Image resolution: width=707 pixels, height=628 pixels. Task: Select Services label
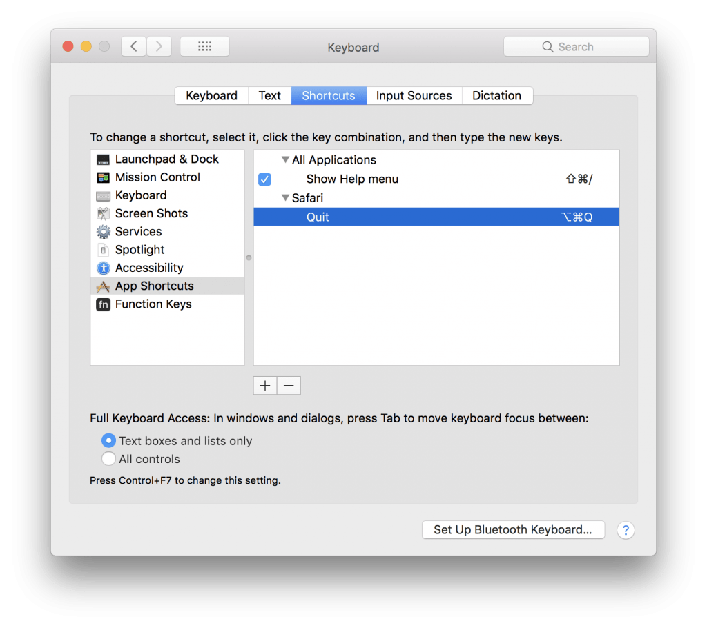coord(138,231)
